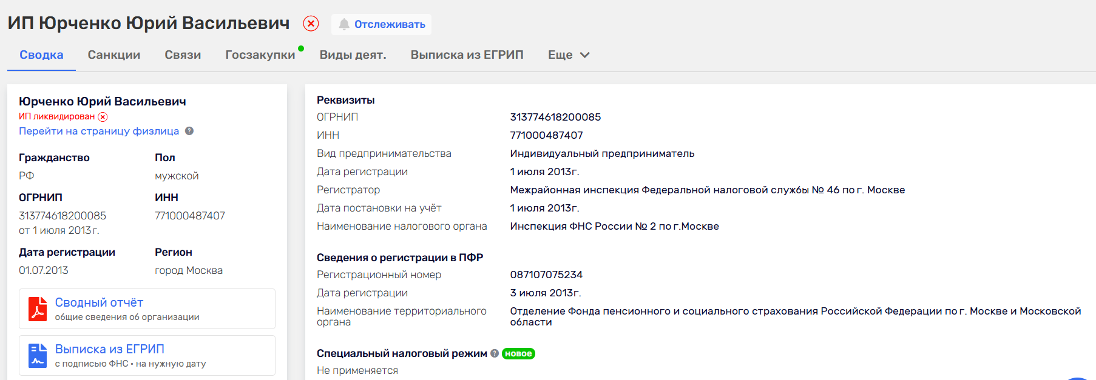
Task: Open the Выписка из ЕГРИП tab in the top navigation
Action: point(467,55)
